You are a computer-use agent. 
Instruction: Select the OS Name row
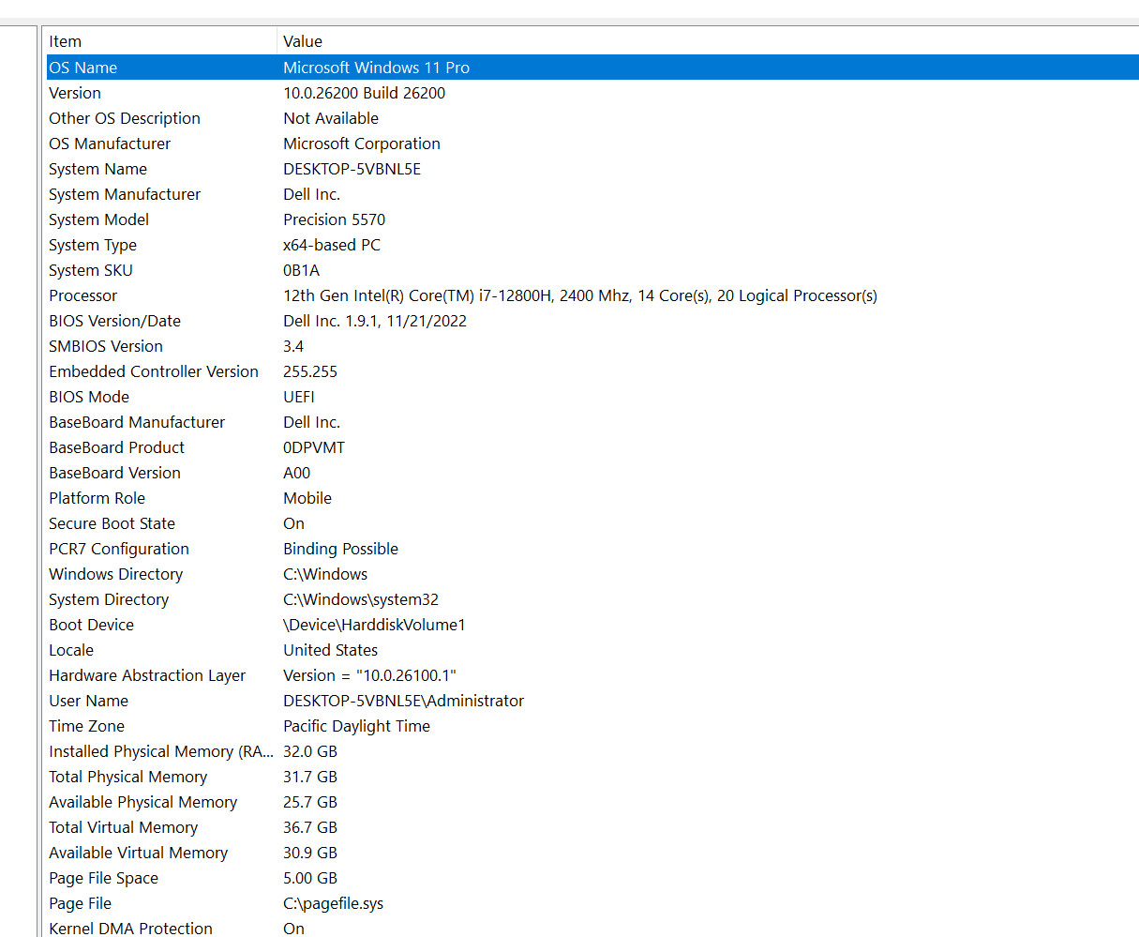click(592, 68)
